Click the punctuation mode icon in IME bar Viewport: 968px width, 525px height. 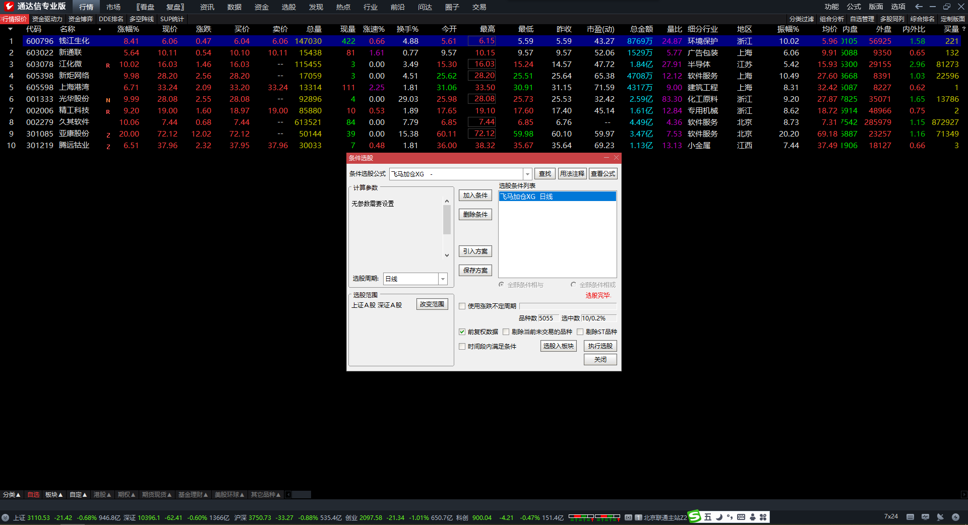[730, 517]
